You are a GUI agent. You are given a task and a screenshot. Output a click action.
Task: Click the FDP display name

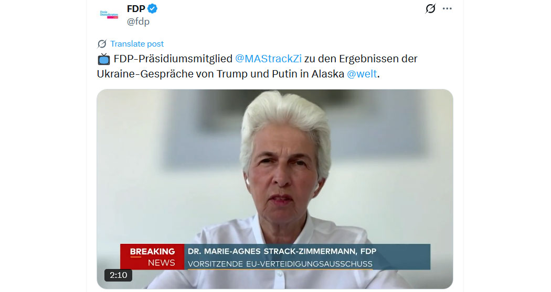click(x=136, y=8)
